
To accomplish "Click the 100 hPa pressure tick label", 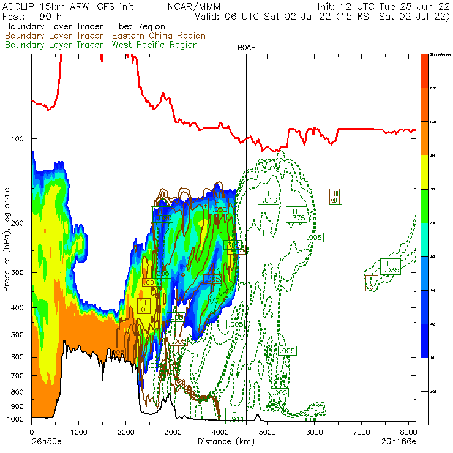I will [17, 139].
